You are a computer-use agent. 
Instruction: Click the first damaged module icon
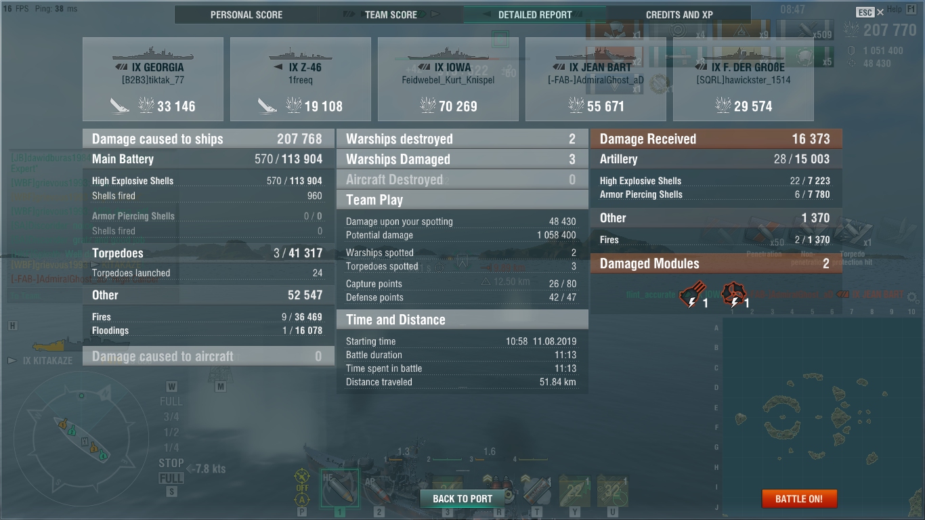point(691,295)
